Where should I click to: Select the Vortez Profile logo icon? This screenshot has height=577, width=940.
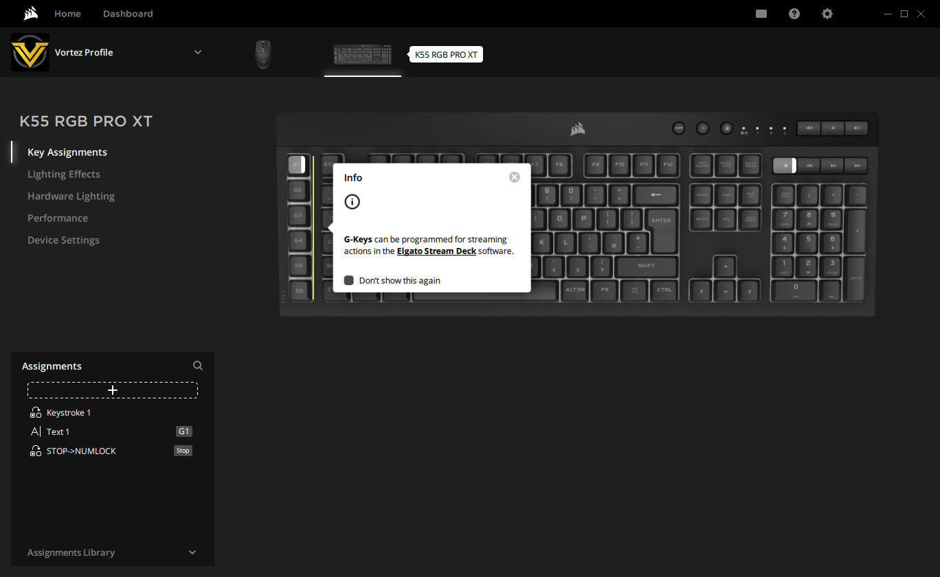click(x=30, y=53)
